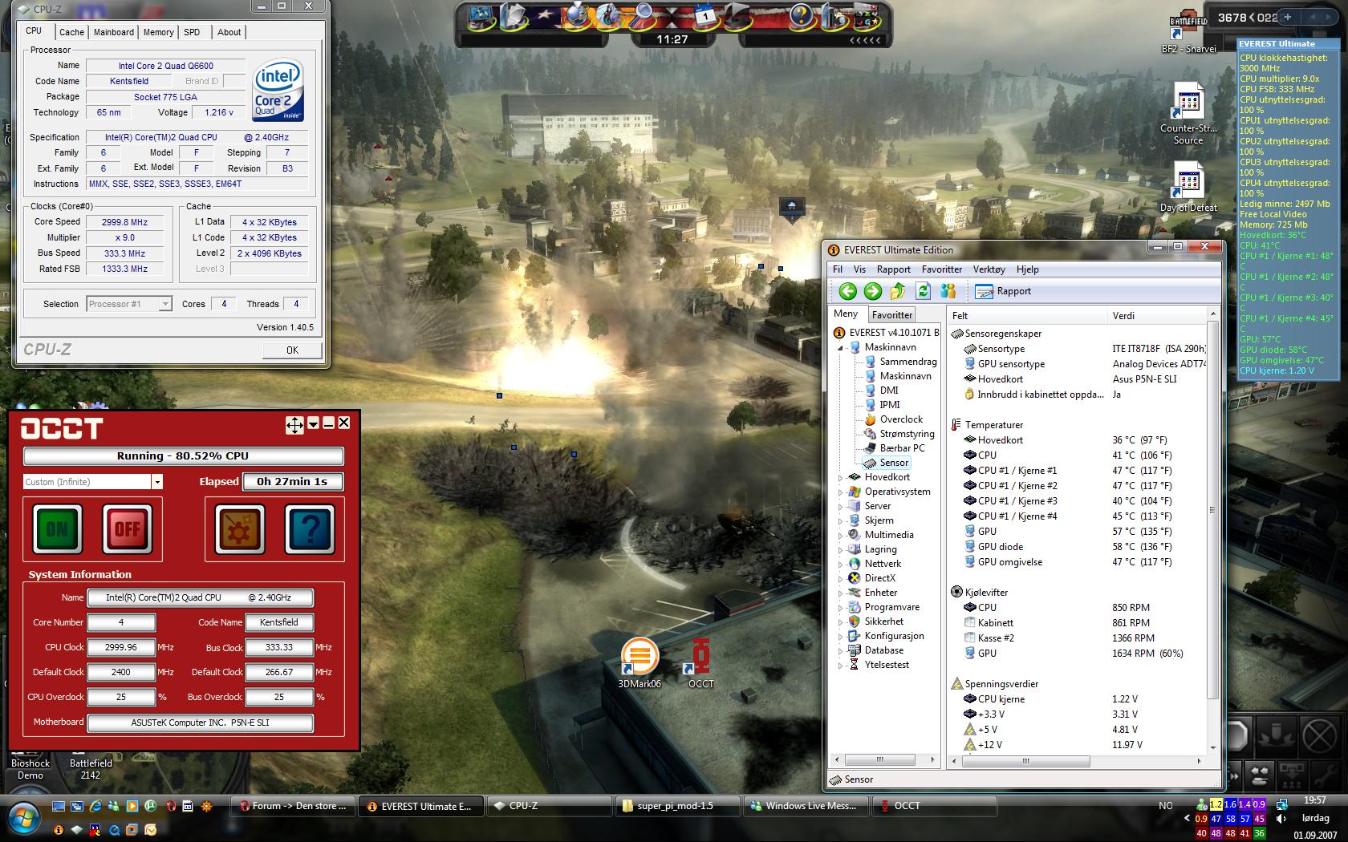Expand the Hovedkort tree node
The width and height of the screenshot is (1348, 842).
[841, 477]
